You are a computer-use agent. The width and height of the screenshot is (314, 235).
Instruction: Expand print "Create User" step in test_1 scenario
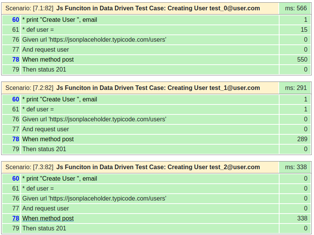59,100
